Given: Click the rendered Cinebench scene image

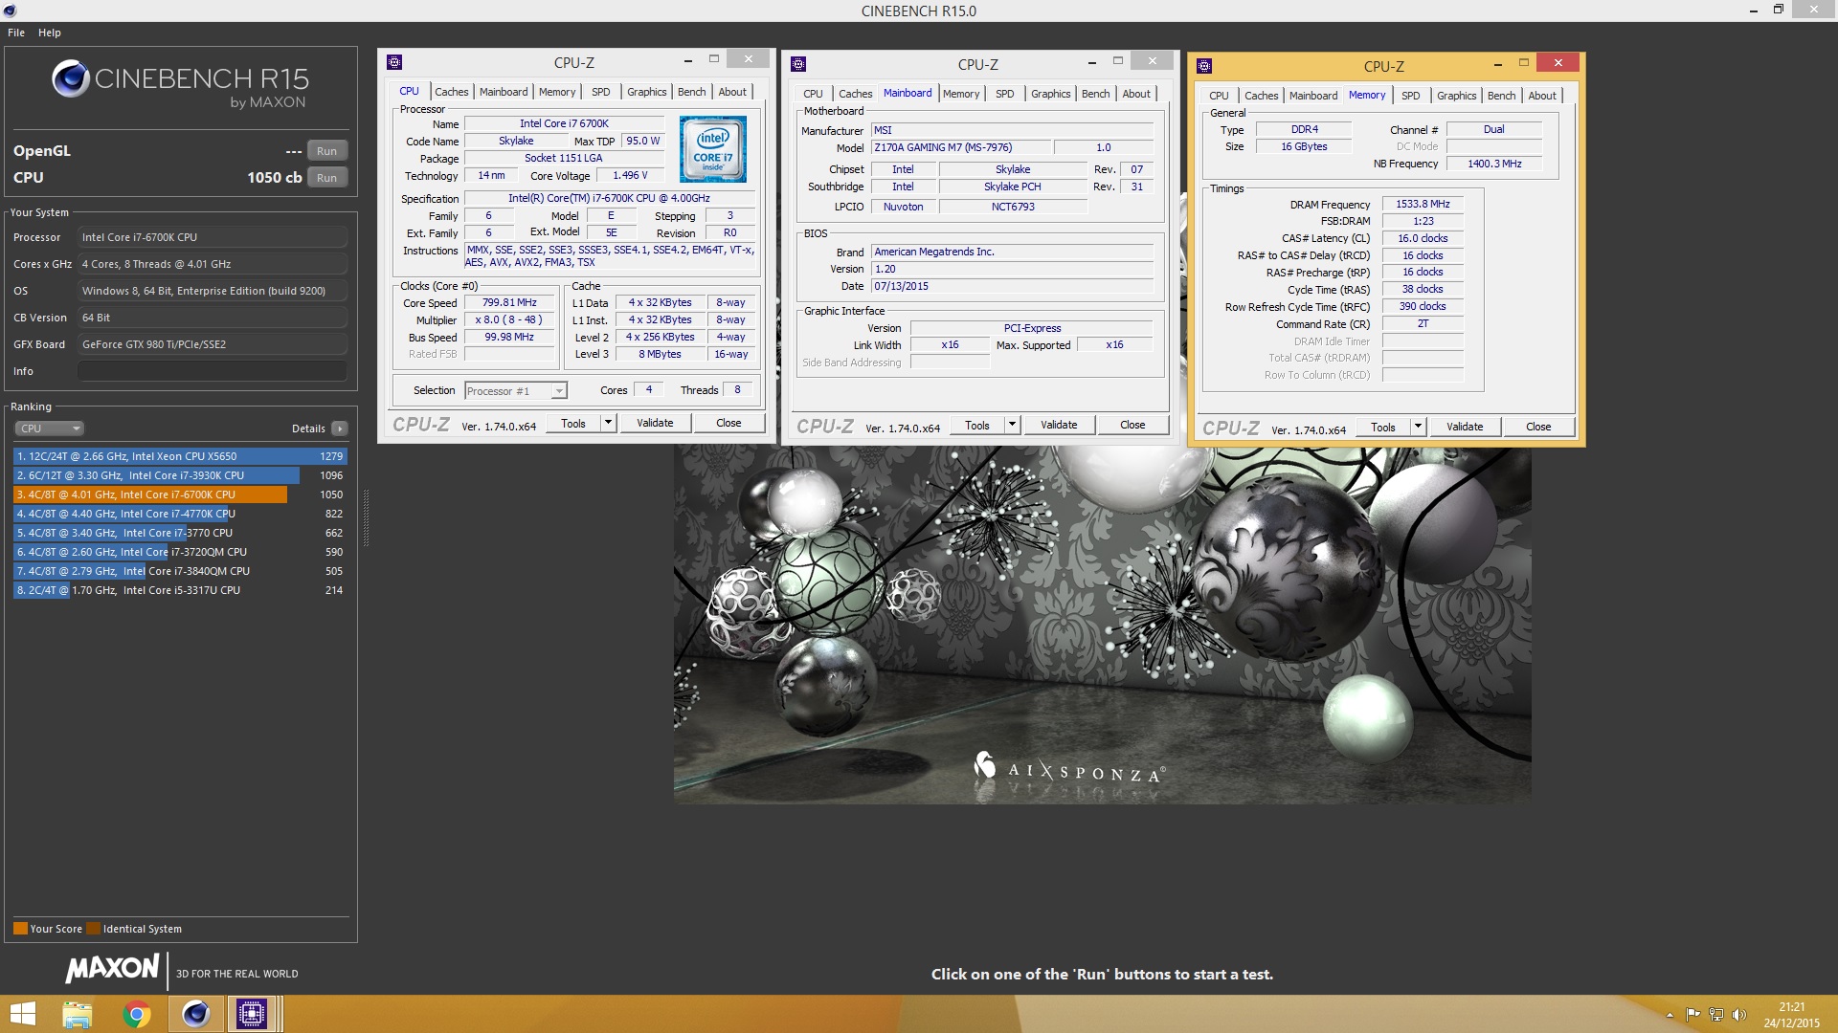Looking at the screenshot, I should coord(1102,626).
